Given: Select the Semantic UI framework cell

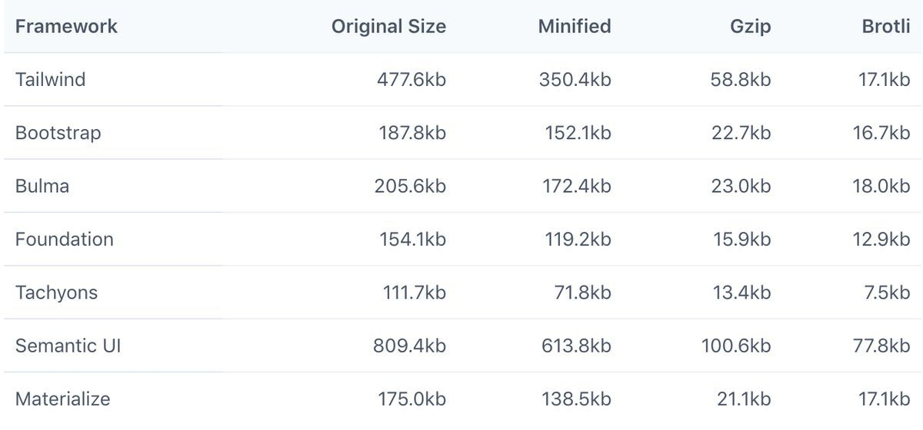Looking at the screenshot, I should (68, 346).
